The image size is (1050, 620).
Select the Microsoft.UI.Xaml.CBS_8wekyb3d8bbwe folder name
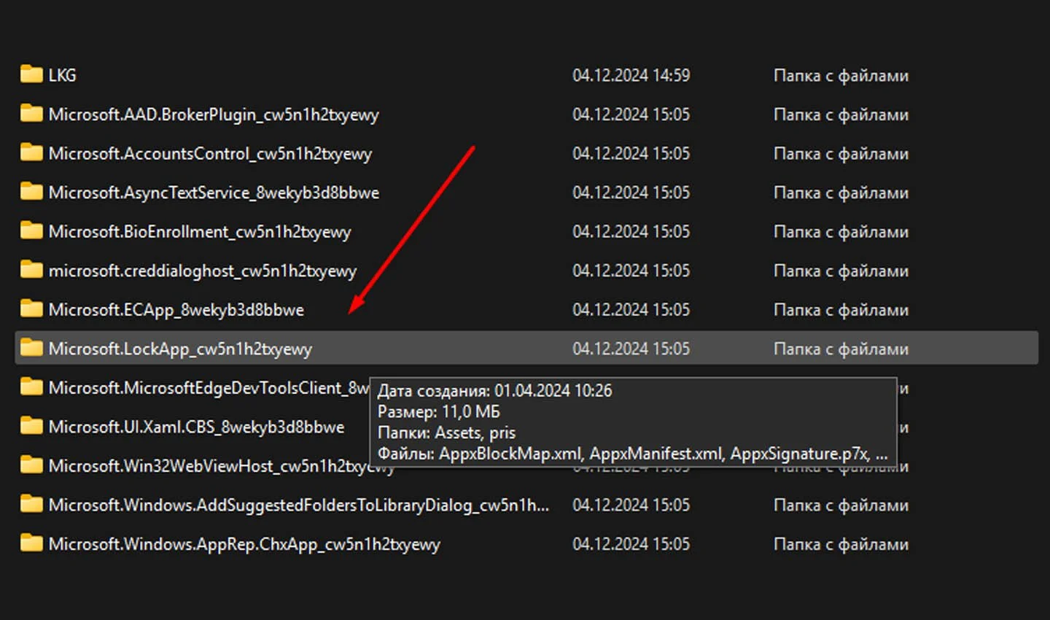click(x=196, y=427)
